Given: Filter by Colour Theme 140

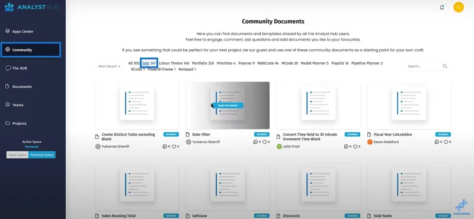Looking at the screenshot, I should [174, 63].
